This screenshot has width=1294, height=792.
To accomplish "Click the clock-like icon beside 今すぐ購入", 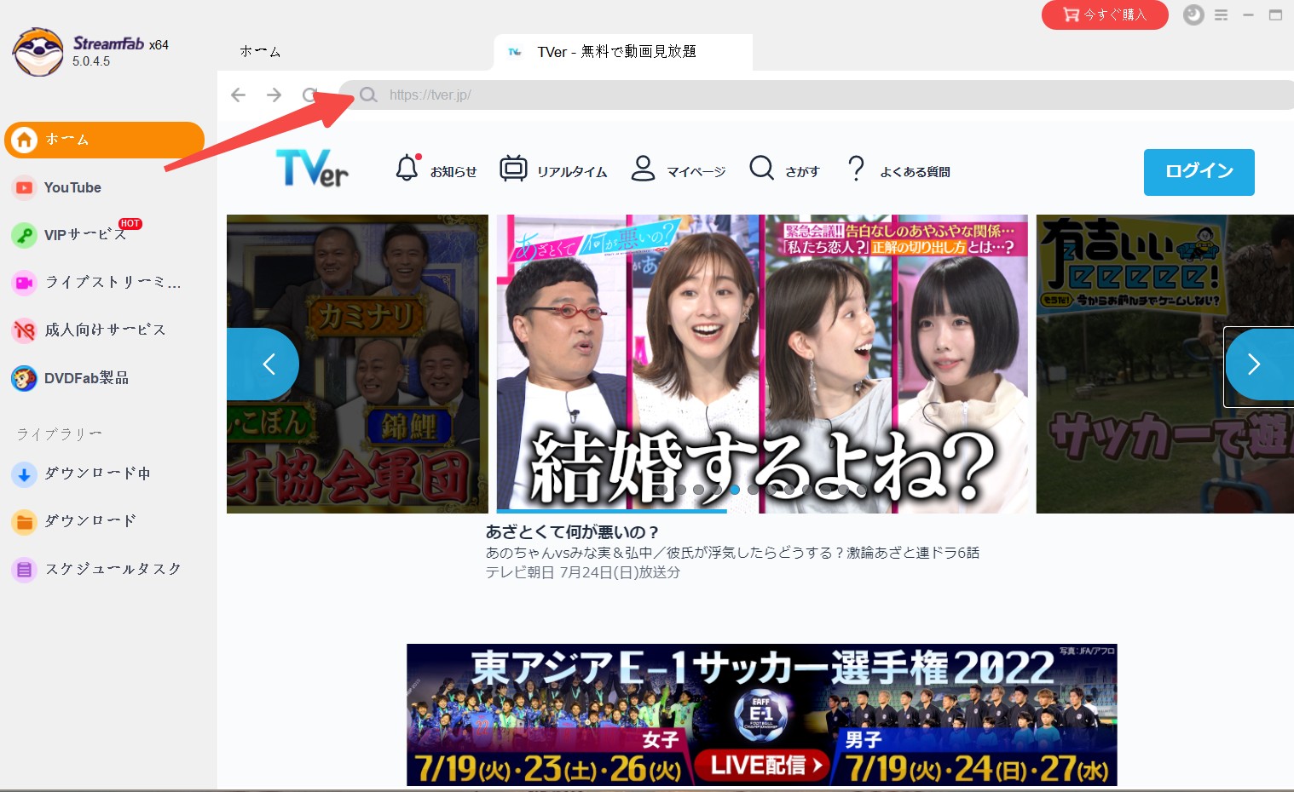I will point(1193,14).
